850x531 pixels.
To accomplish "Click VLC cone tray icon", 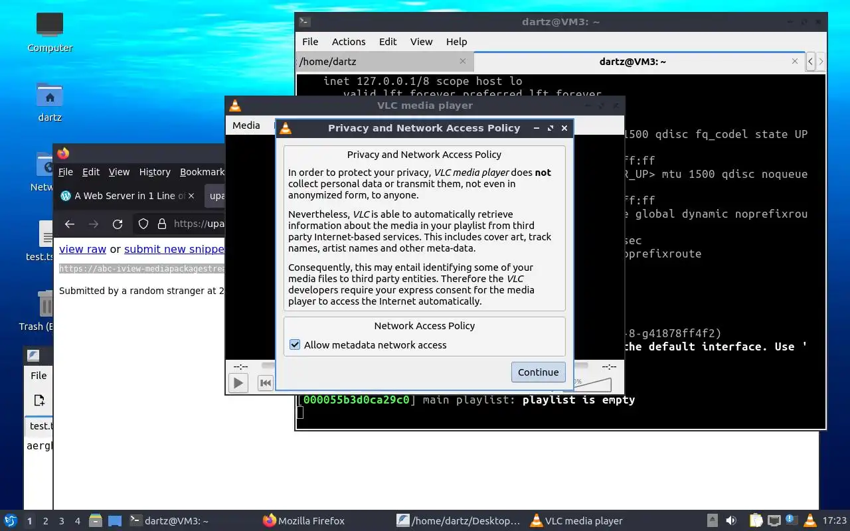I will [x=809, y=521].
